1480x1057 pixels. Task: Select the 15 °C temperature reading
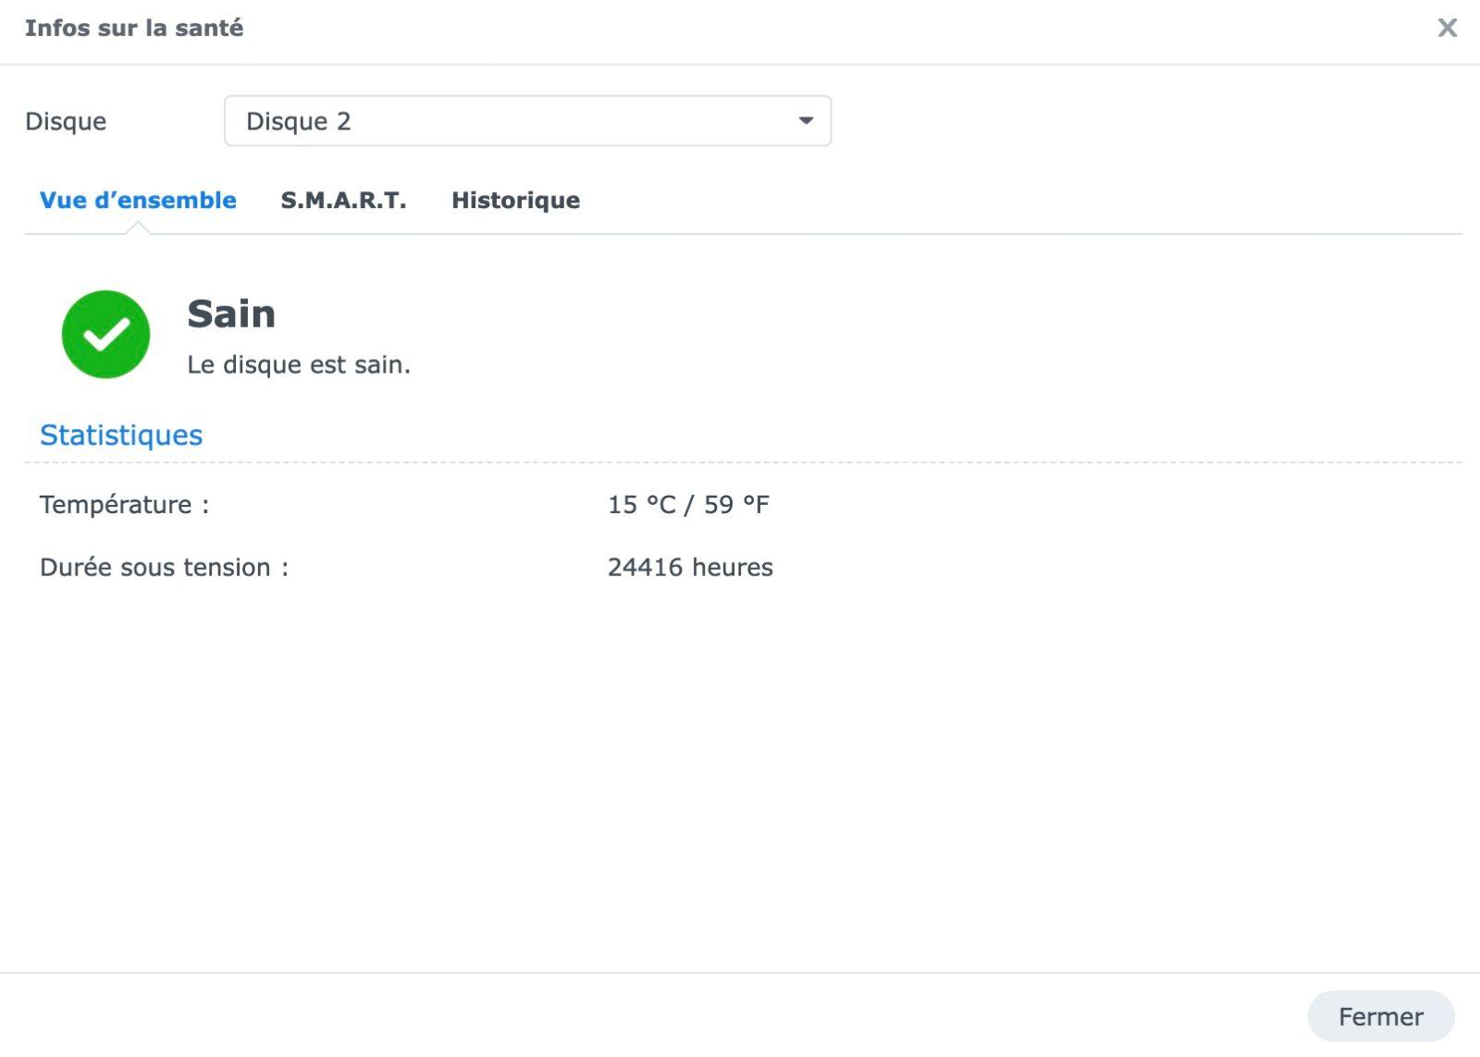tap(641, 505)
